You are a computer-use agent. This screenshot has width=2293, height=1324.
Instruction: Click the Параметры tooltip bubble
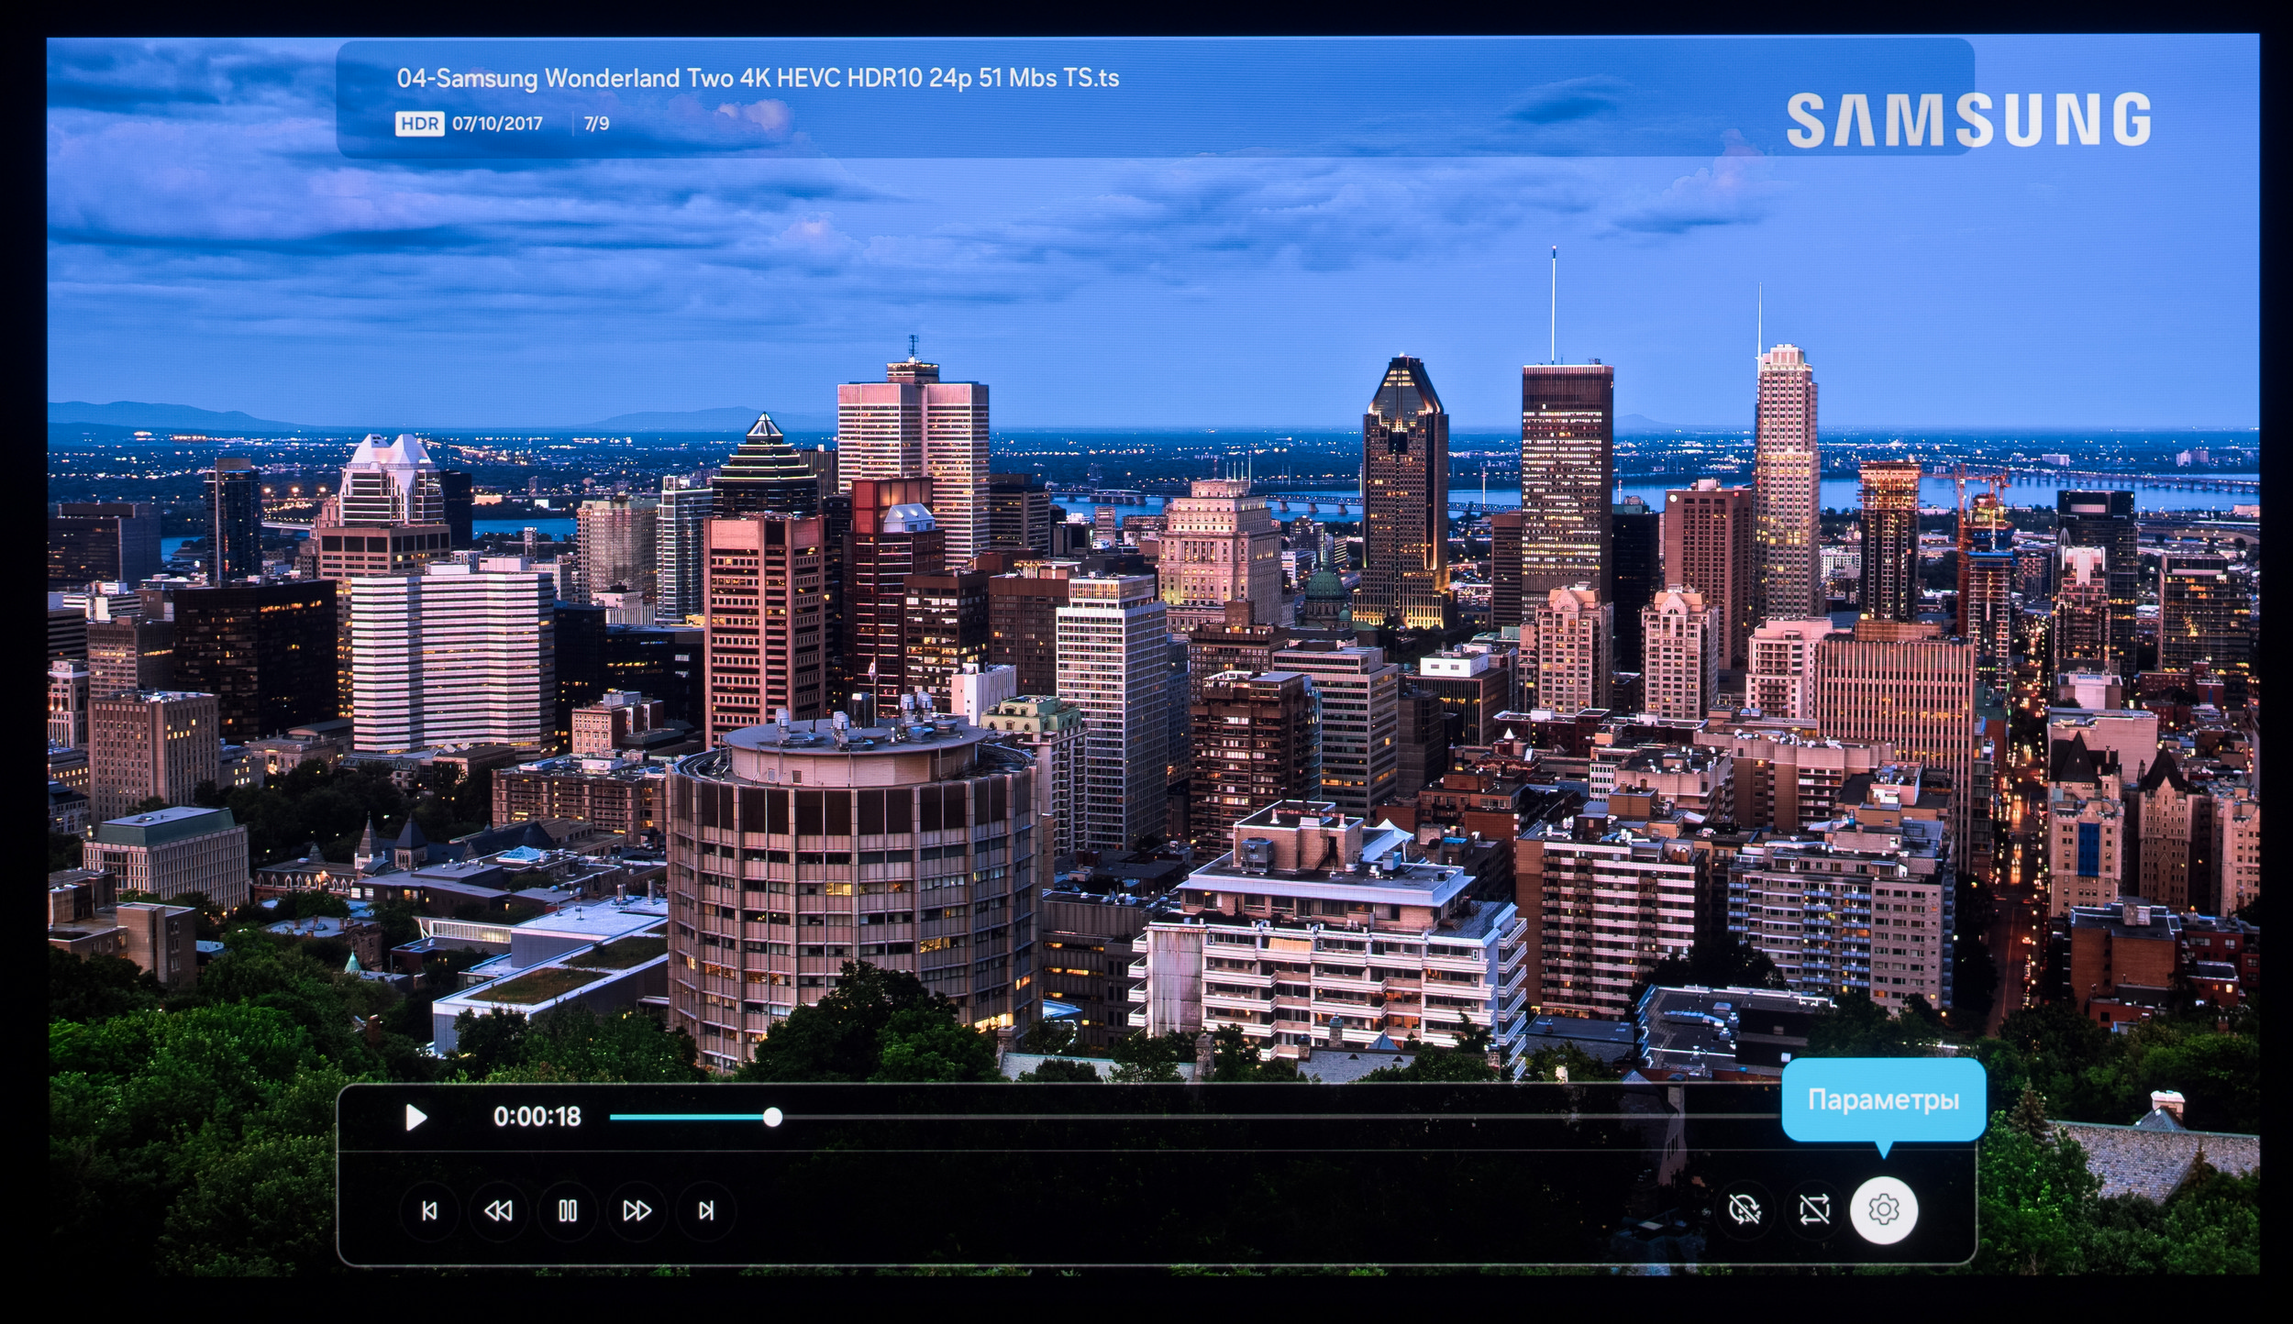click(x=1883, y=1099)
